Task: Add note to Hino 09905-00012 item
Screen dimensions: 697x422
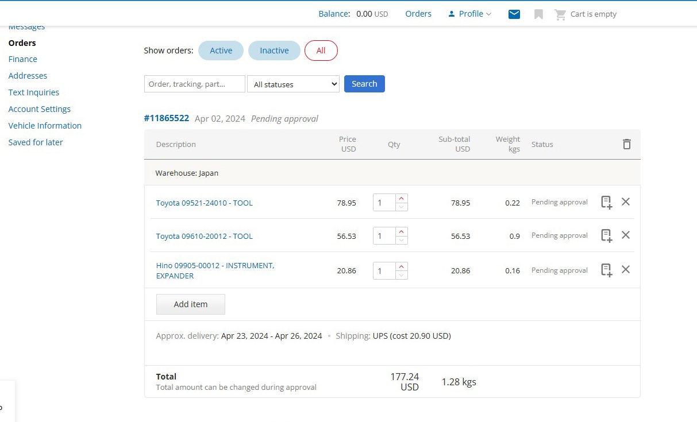Action: click(606, 270)
